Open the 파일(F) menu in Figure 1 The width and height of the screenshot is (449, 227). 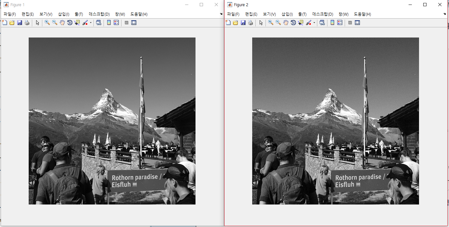pyautogui.click(x=10, y=14)
